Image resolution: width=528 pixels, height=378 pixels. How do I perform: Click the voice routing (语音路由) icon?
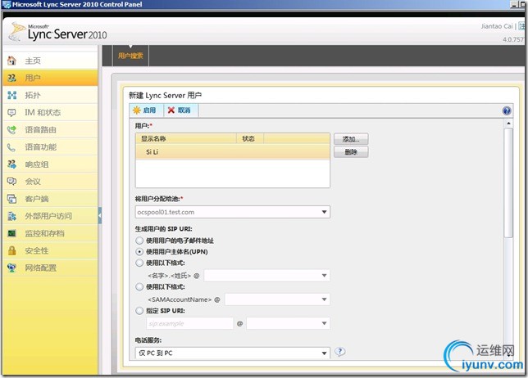tap(11, 130)
